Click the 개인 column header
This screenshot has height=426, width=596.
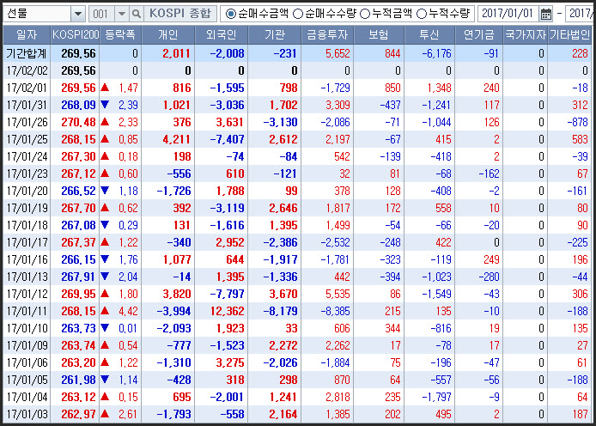[x=168, y=35]
